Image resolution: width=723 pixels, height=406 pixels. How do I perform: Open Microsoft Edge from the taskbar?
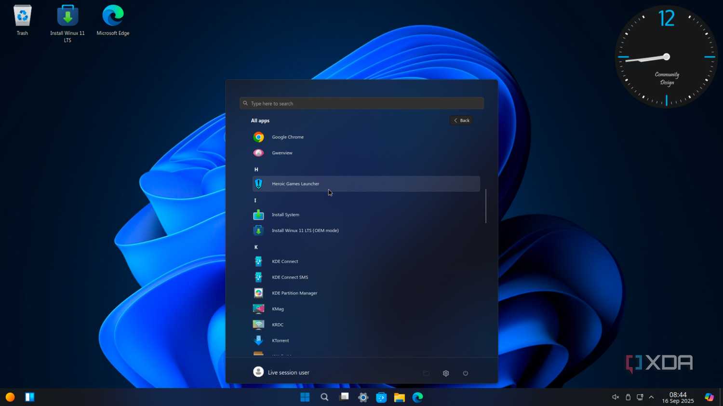click(x=417, y=397)
